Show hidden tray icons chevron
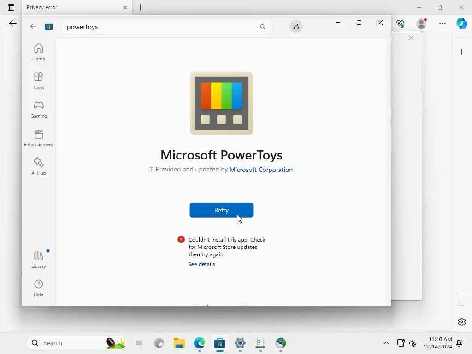The width and height of the screenshot is (472, 354). (386, 343)
